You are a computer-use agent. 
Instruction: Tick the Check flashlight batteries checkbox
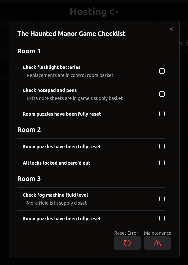162,71
